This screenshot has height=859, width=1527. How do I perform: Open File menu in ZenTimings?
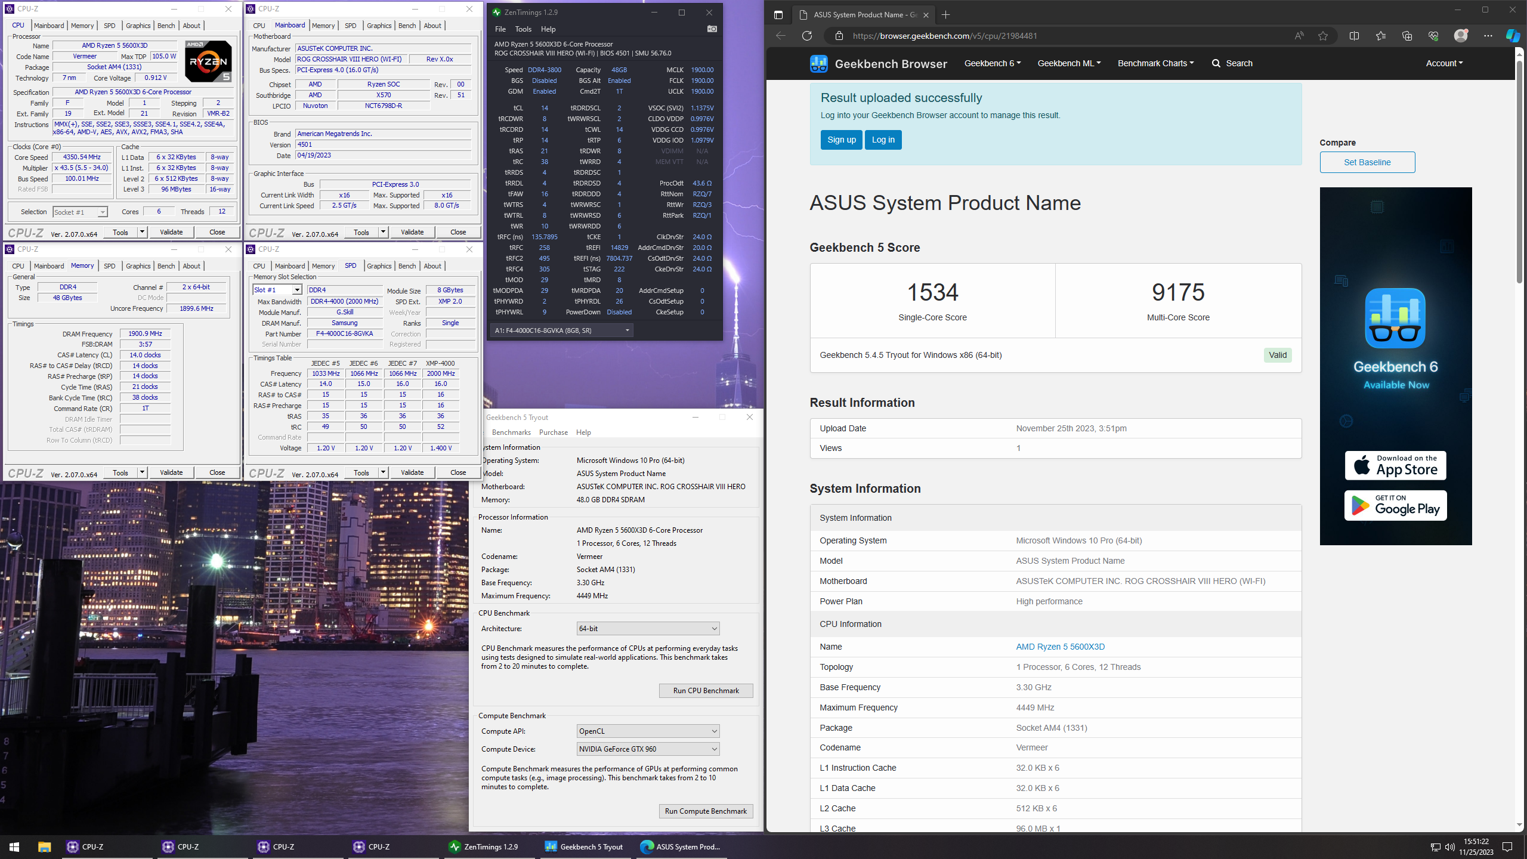(500, 29)
